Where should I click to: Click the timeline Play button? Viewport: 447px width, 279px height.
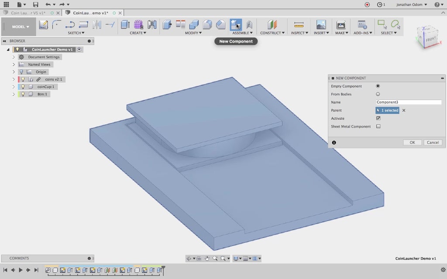pyautogui.click(x=21, y=270)
